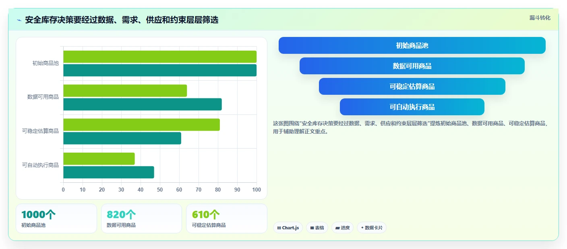Click the 数据可用商品 y-axis label
567x249 pixels.
(x=43, y=97)
